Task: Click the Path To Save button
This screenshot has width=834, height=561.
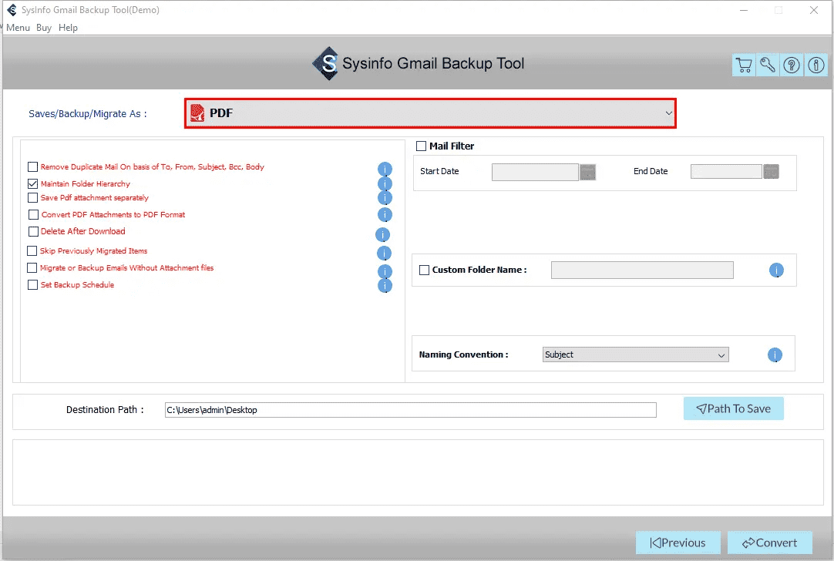Action: click(x=734, y=408)
